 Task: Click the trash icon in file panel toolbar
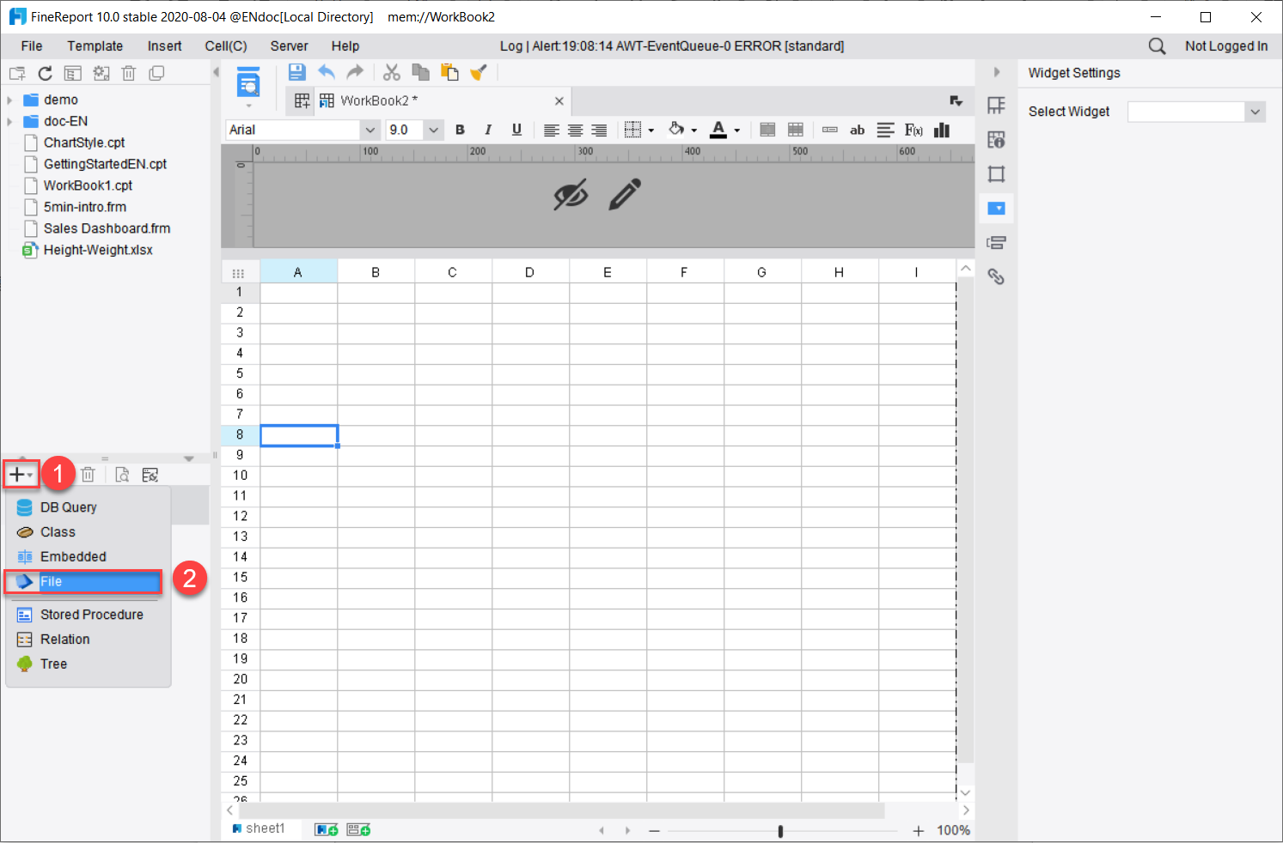129,73
